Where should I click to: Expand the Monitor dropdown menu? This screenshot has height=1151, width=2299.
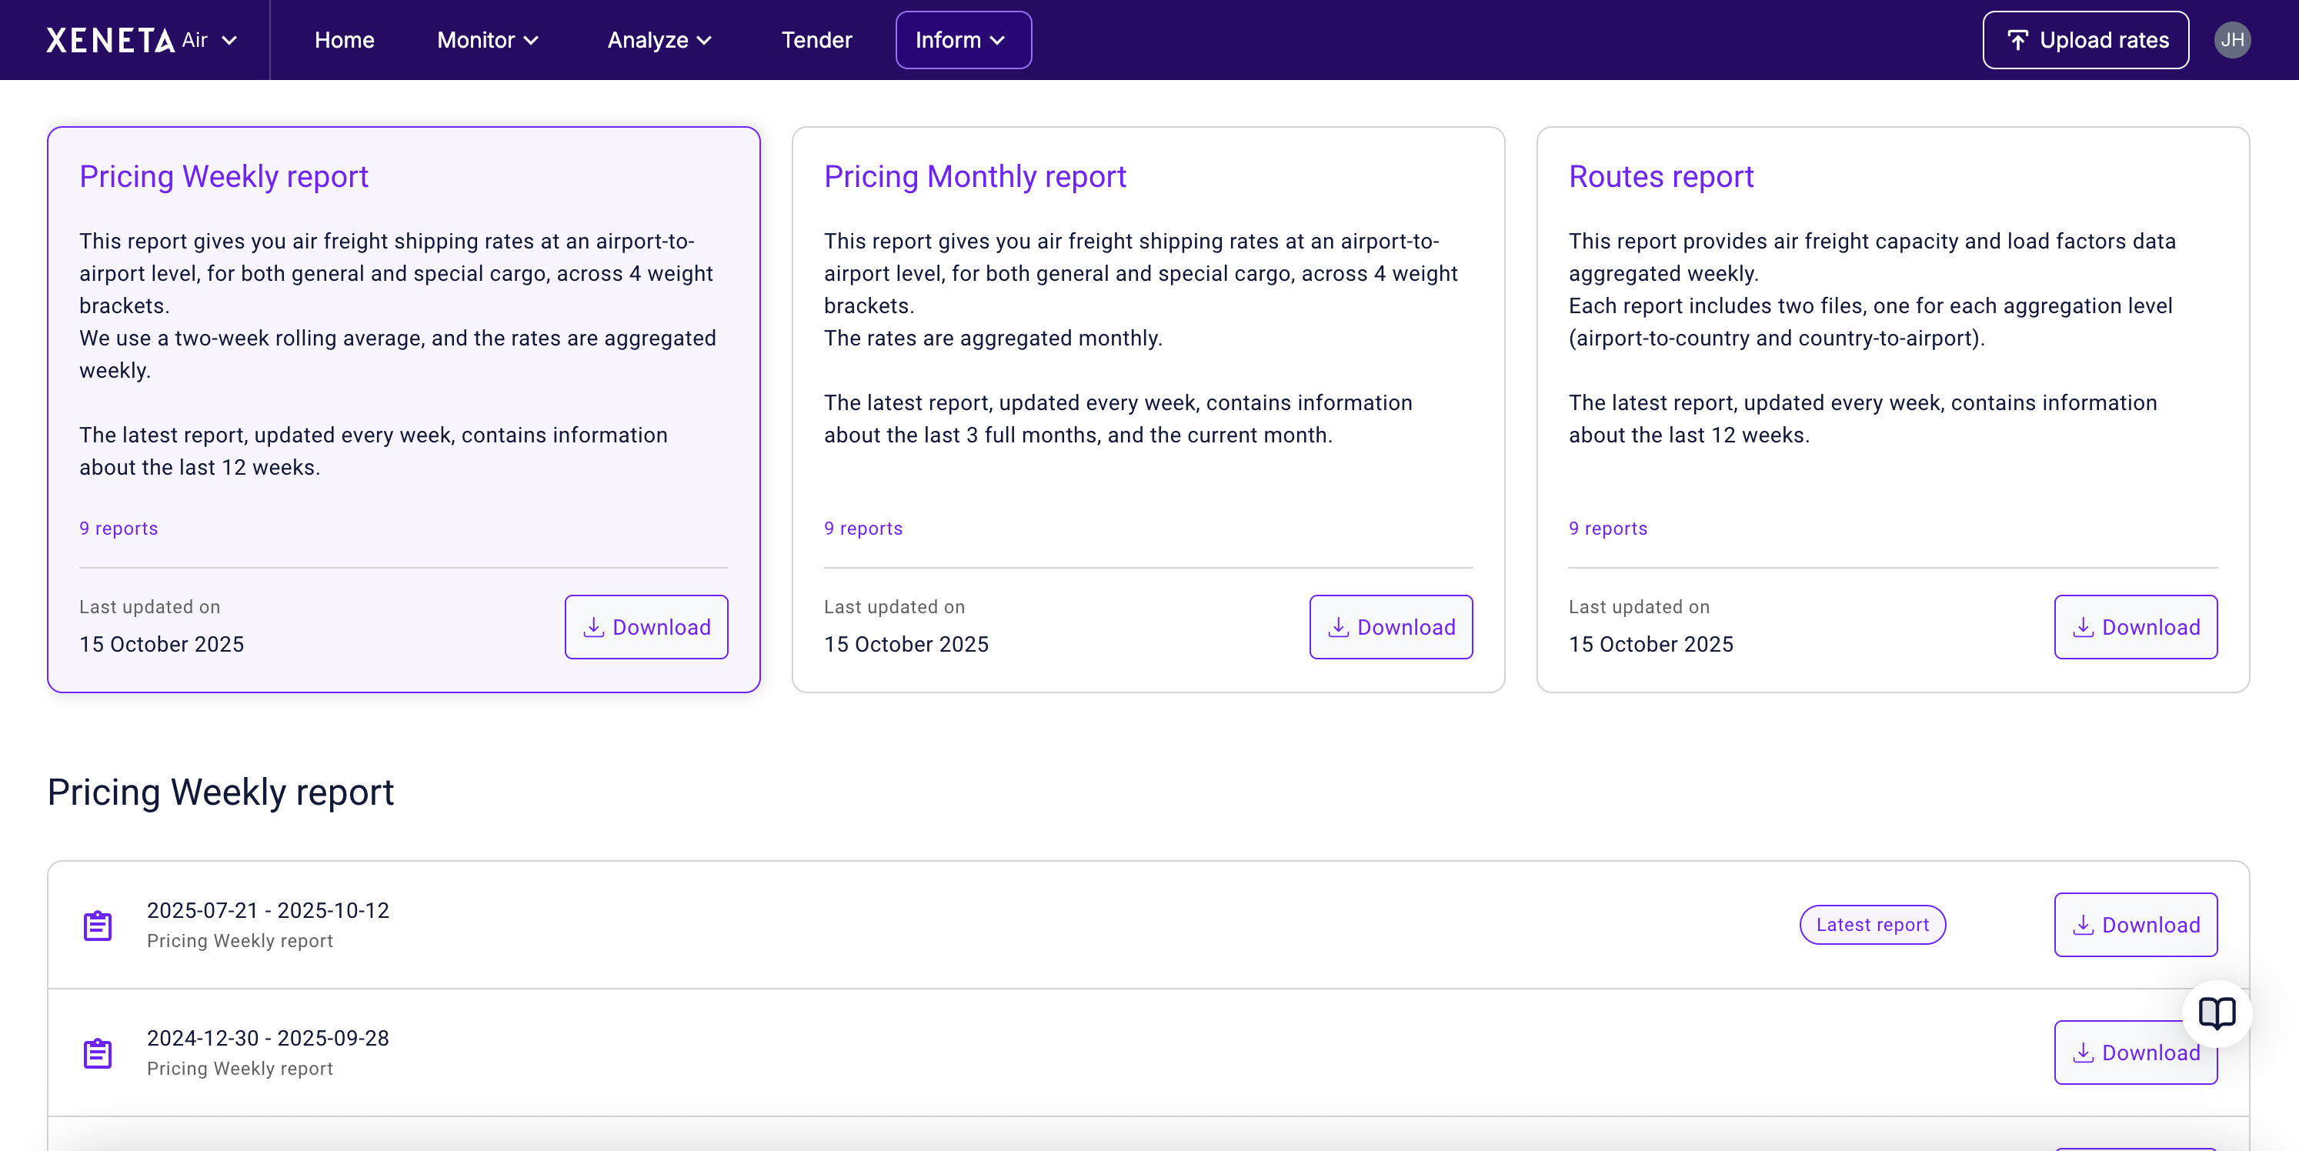coord(487,40)
